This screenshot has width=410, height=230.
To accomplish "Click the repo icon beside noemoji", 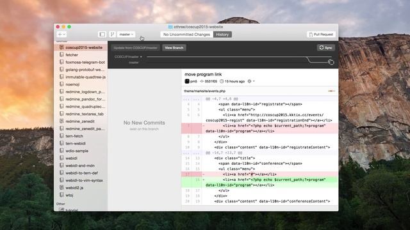I will (x=61, y=84).
